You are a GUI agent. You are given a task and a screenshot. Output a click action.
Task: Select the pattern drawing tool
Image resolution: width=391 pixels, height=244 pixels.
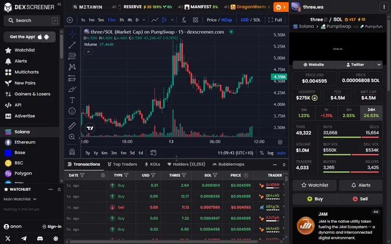click(72, 67)
